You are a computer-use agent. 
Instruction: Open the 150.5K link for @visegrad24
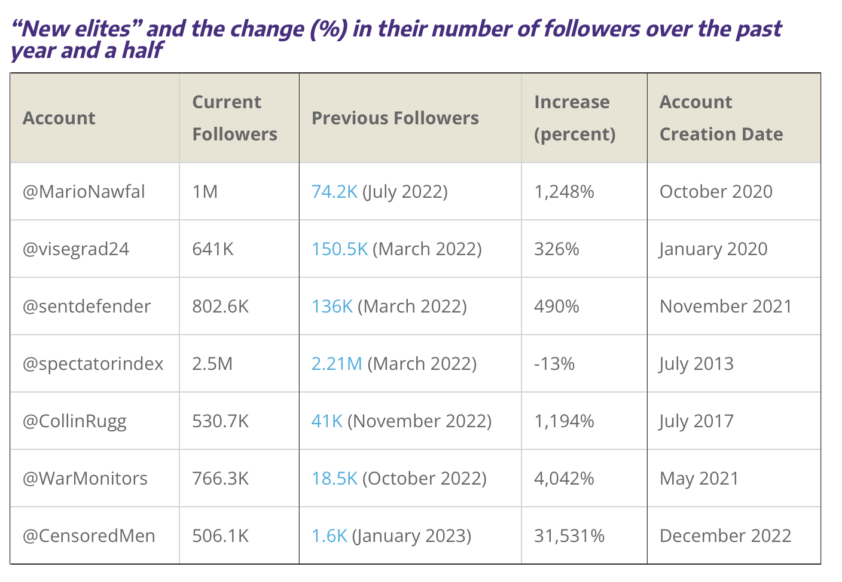[339, 249]
